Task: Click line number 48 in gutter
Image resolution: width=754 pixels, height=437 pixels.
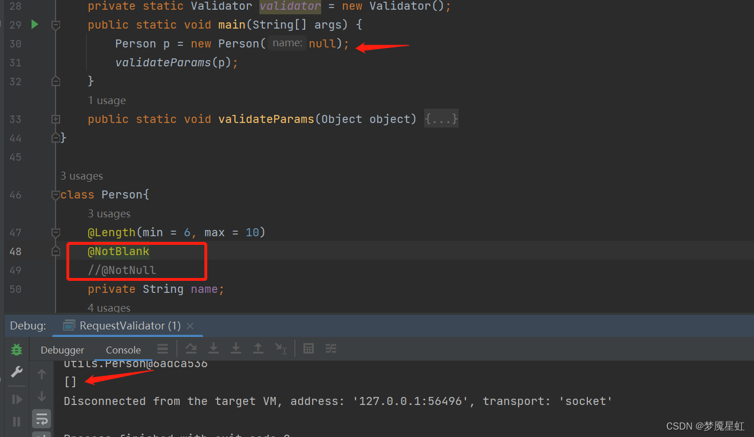Action: point(15,251)
